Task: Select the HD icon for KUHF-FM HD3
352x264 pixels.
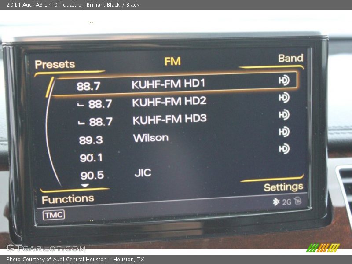Action: tap(284, 115)
